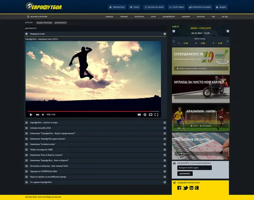The width and height of the screenshot is (254, 200).
Task: Click the Еврофутбол logo
Action: 44,6
